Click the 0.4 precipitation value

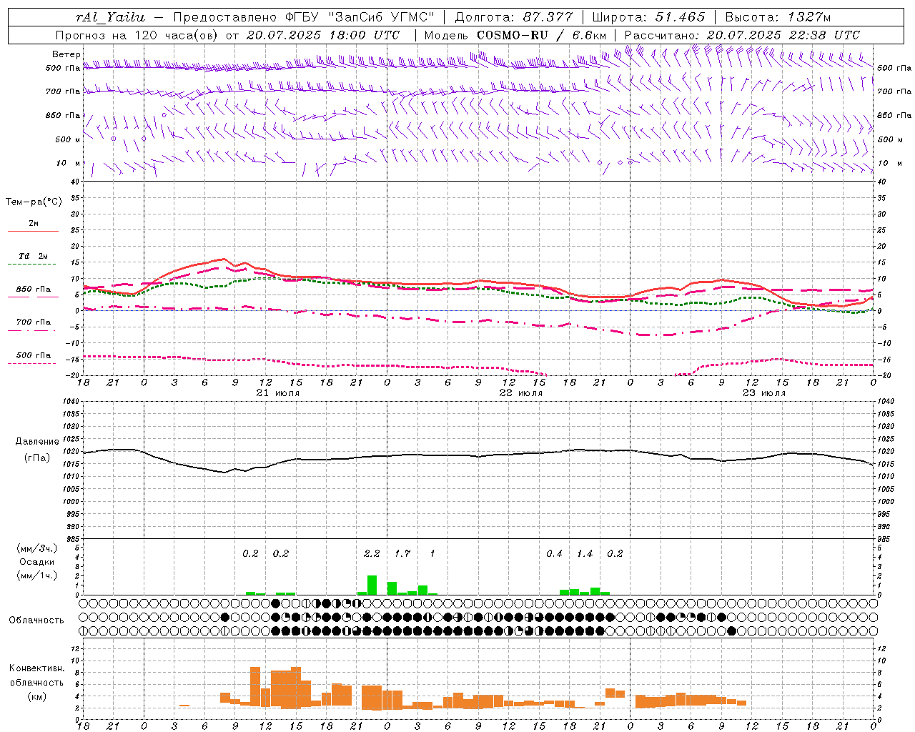pos(554,554)
